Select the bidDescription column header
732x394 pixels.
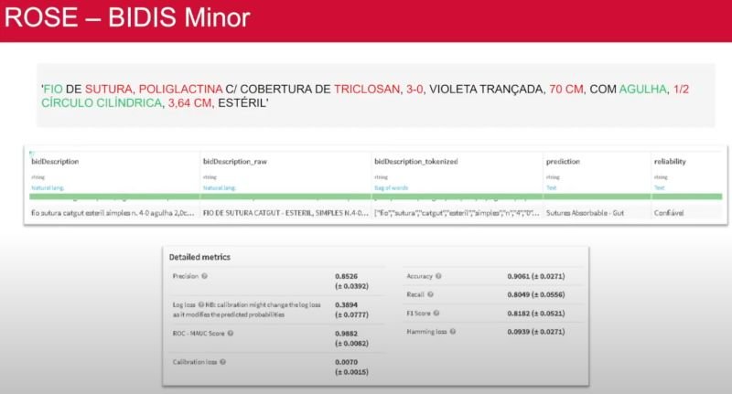tap(55, 161)
